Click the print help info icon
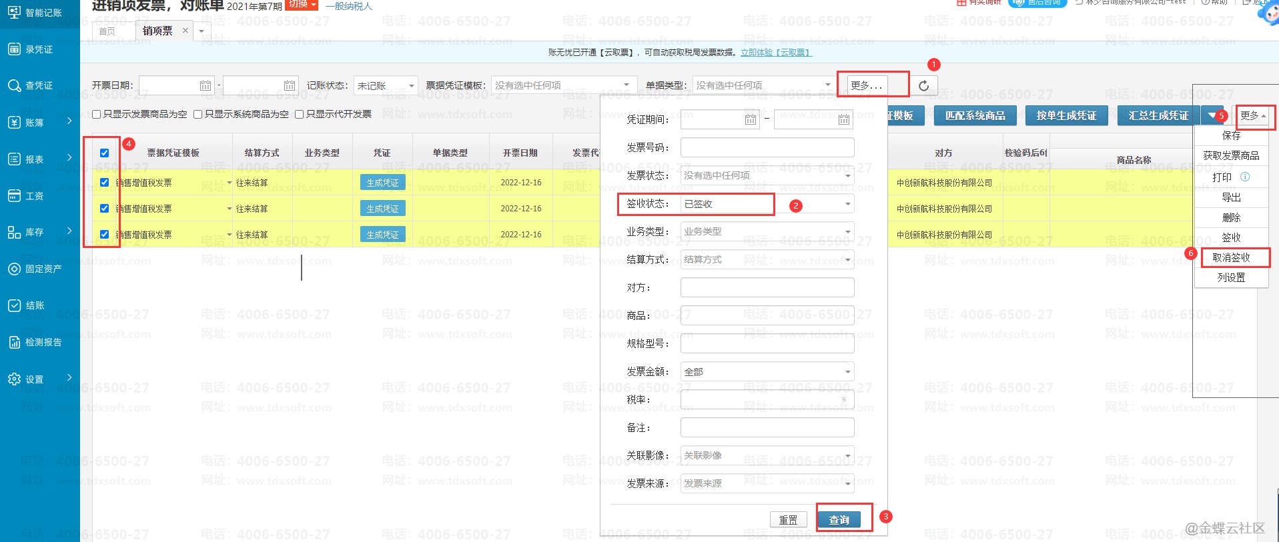Screen dimensions: 1279x542 1245,177
